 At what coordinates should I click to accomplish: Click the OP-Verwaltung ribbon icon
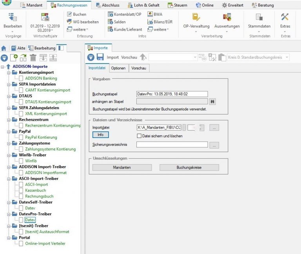click(x=196, y=17)
